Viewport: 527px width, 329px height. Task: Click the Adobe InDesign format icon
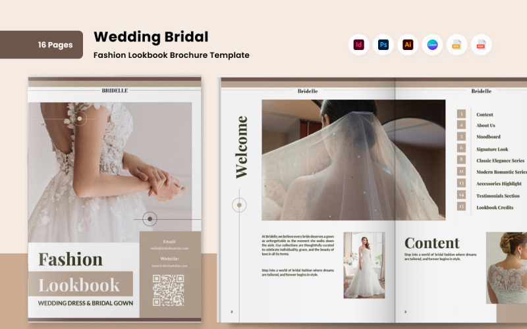coord(358,45)
